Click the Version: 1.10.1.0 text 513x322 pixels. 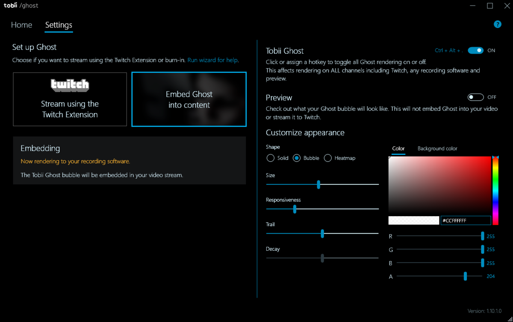[x=485, y=311]
